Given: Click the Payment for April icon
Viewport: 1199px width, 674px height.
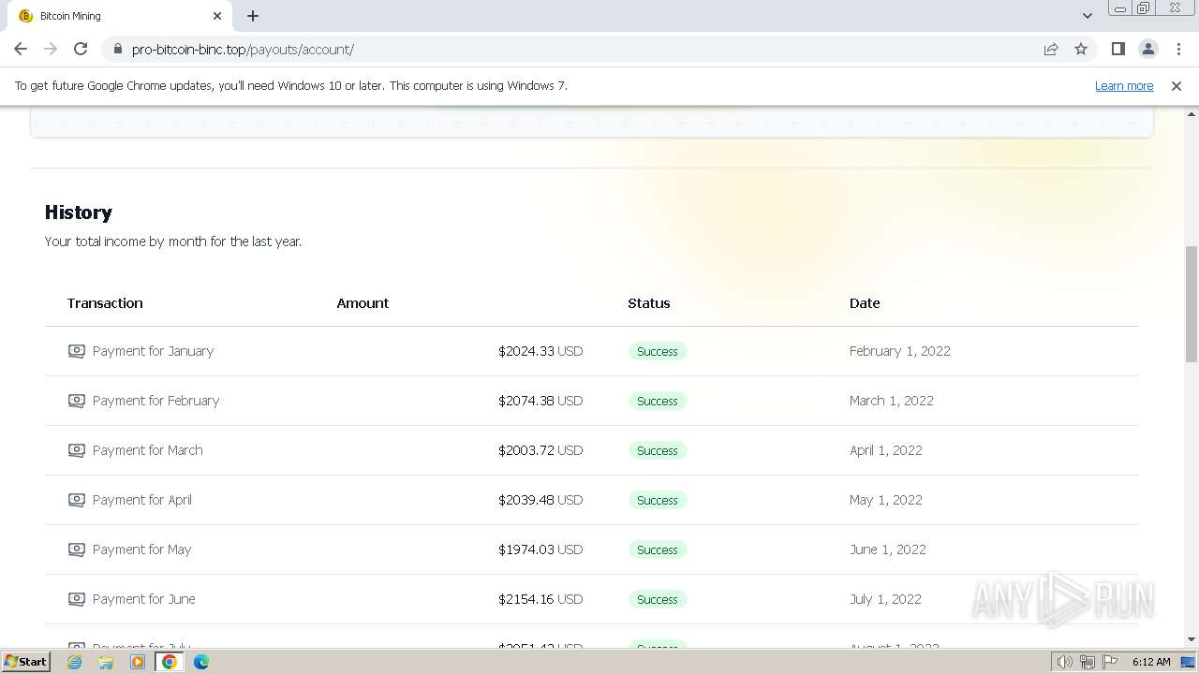Looking at the screenshot, I should pyautogui.click(x=77, y=500).
